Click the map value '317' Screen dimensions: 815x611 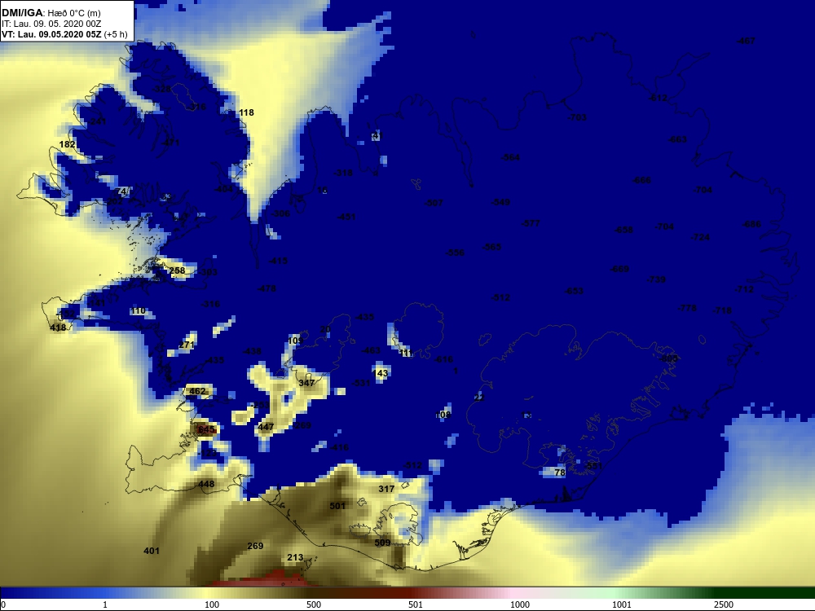386,488
